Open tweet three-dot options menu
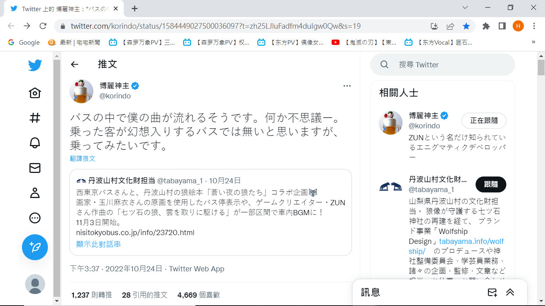 [347, 86]
